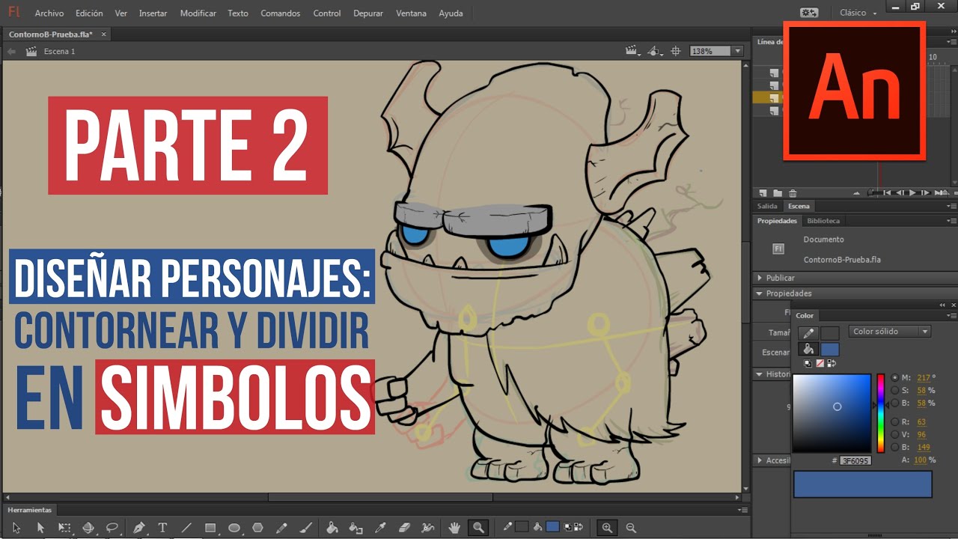Activate stroke color pencil in Color panel
Image resolution: width=958 pixels, height=539 pixels.
pyautogui.click(x=808, y=333)
